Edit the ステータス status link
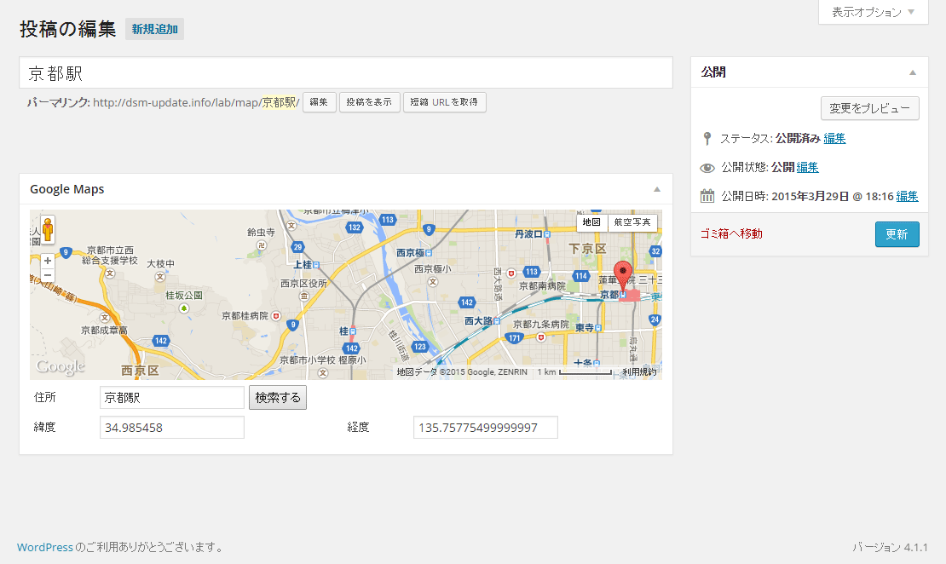The width and height of the screenshot is (946, 564). [834, 138]
